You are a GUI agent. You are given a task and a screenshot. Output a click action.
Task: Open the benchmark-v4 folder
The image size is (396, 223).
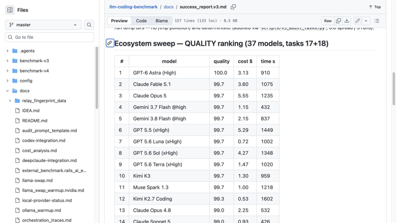coord(34,71)
